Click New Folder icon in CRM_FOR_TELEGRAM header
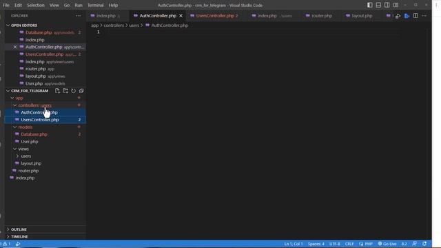The width and height of the screenshot is (441, 248). (65, 91)
